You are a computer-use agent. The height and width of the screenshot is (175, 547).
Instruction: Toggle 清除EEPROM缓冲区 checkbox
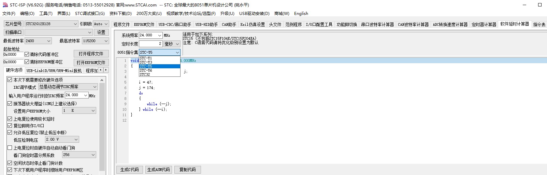[x=27, y=62]
